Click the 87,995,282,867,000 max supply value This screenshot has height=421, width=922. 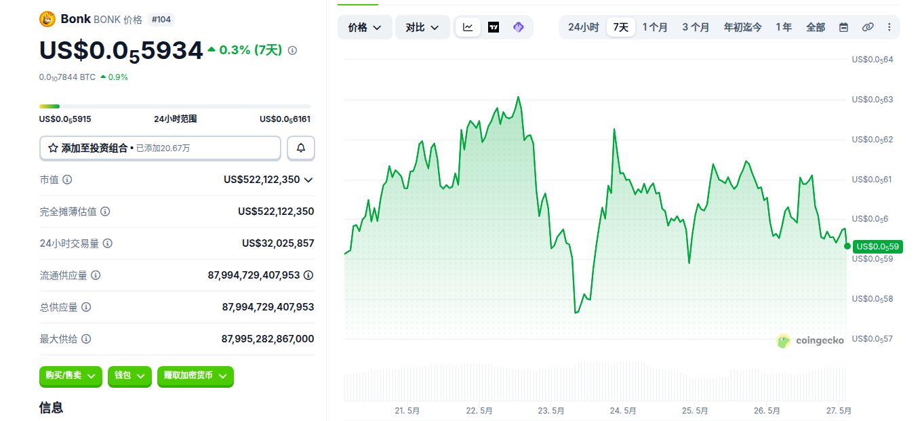[x=268, y=339]
